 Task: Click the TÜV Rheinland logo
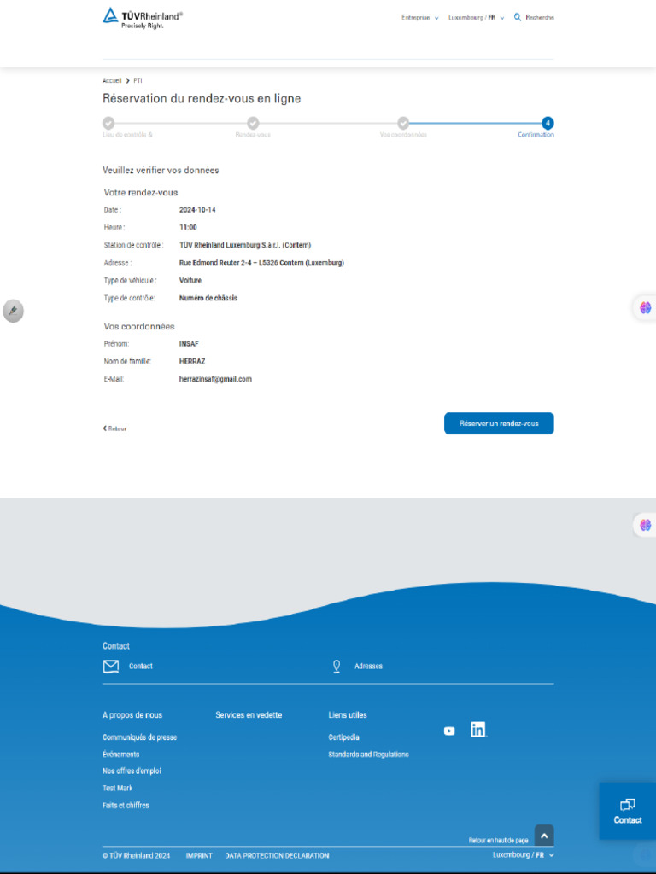point(143,19)
